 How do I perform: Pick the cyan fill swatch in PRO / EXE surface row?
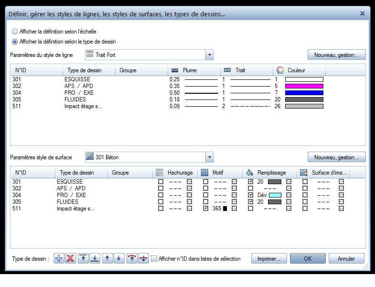(x=275, y=195)
